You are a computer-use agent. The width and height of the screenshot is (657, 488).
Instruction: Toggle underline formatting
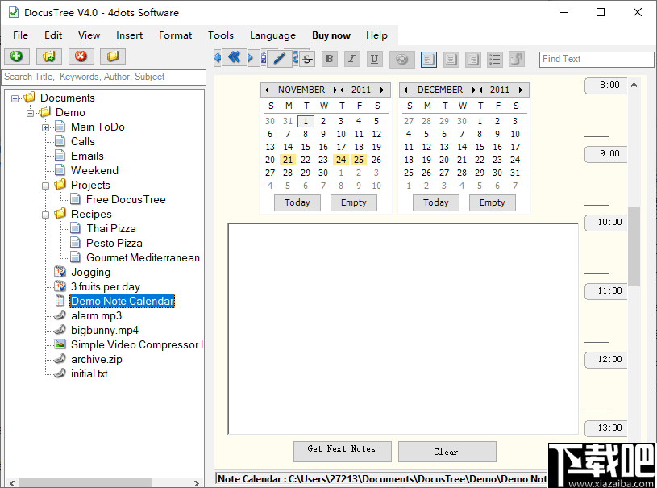(x=375, y=59)
